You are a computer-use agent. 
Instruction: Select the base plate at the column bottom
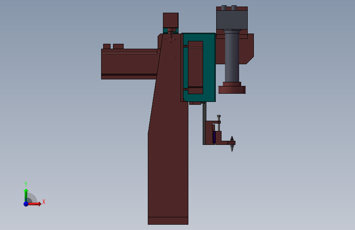pos(168,221)
